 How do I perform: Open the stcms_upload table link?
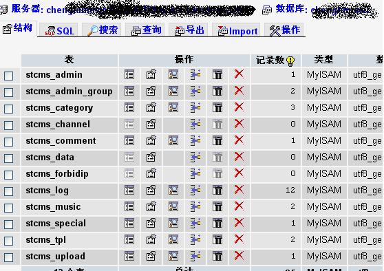55,257
